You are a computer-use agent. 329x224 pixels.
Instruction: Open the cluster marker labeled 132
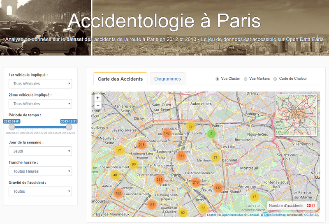coord(218,188)
